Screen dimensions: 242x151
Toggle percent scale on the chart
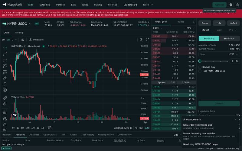click(x=136, y=128)
